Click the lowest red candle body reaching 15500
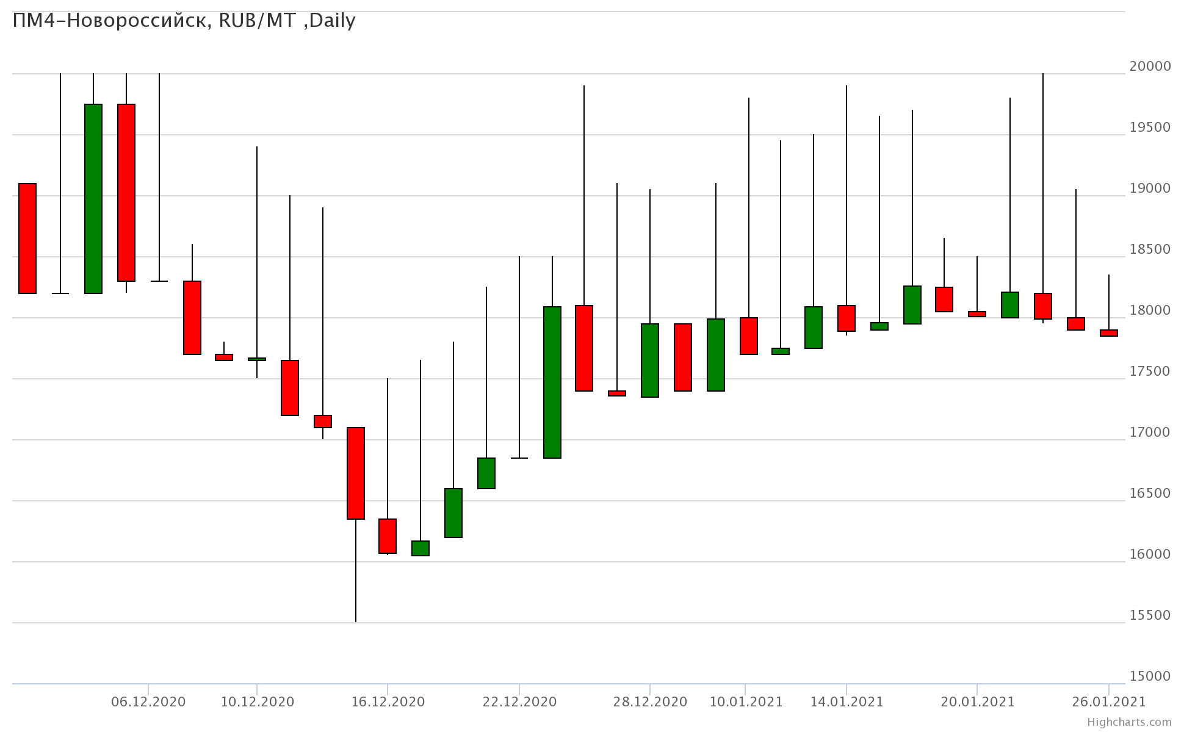Viewport: 1184px width, 732px height. pos(356,473)
